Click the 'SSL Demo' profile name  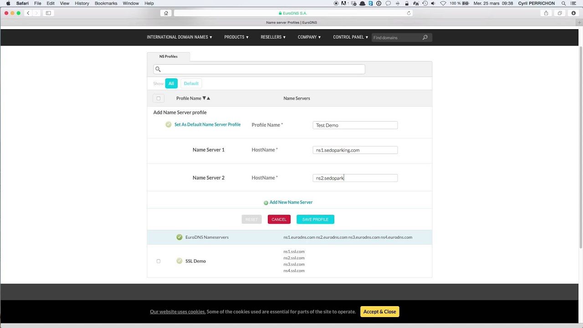click(195, 261)
